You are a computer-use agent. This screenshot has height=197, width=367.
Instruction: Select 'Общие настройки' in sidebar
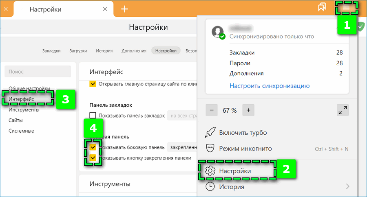29,88
